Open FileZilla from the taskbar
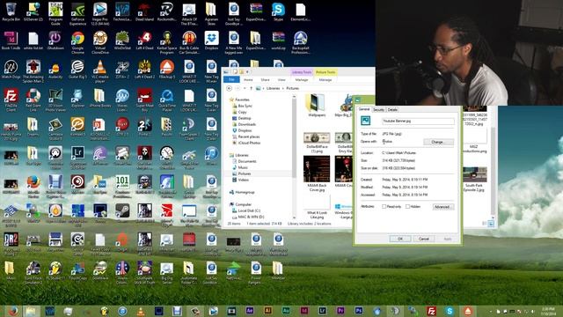This screenshot has width=563, height=317. [431, 311]
